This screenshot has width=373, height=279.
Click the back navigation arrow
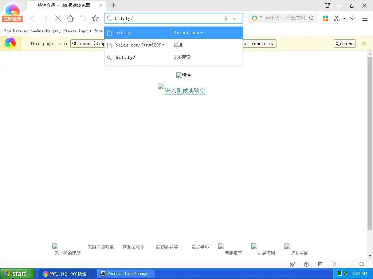(x=33, y=18)
